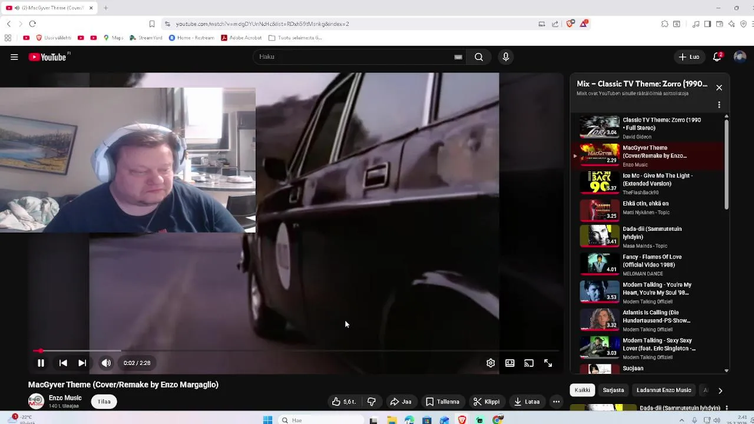Open Home - Restream bookmark

coord(191,38)
